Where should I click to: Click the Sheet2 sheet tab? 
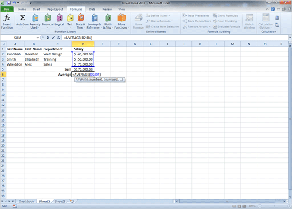point(44,201)
